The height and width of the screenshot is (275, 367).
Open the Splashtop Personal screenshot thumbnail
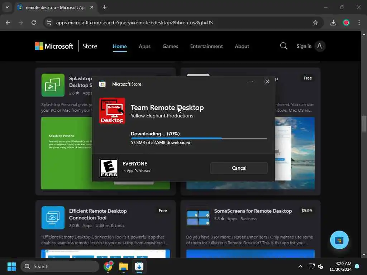[66, 153]
